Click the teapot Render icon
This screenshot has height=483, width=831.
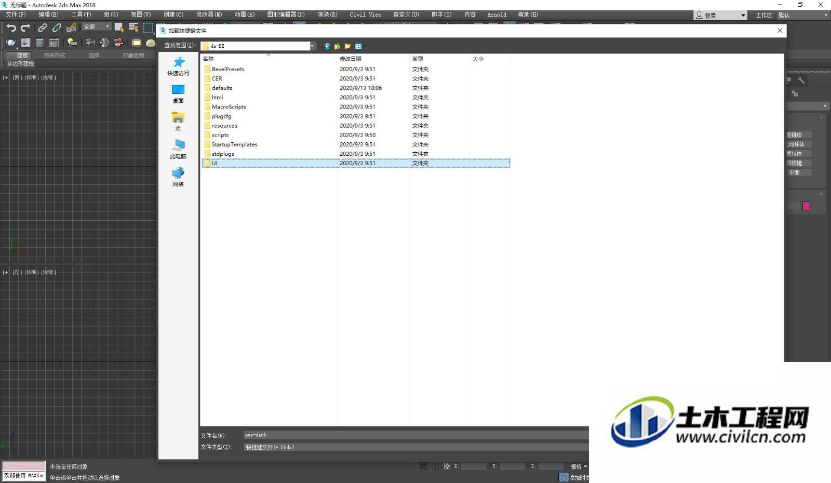pyautogui.click(x=11, y=43)
